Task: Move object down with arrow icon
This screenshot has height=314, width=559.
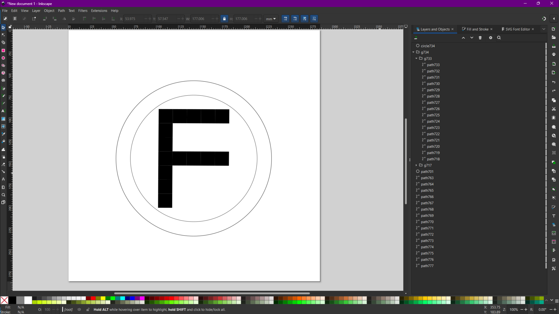Action: (x=472, y=38)
